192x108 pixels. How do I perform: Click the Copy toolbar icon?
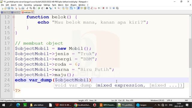click(31, 8)
